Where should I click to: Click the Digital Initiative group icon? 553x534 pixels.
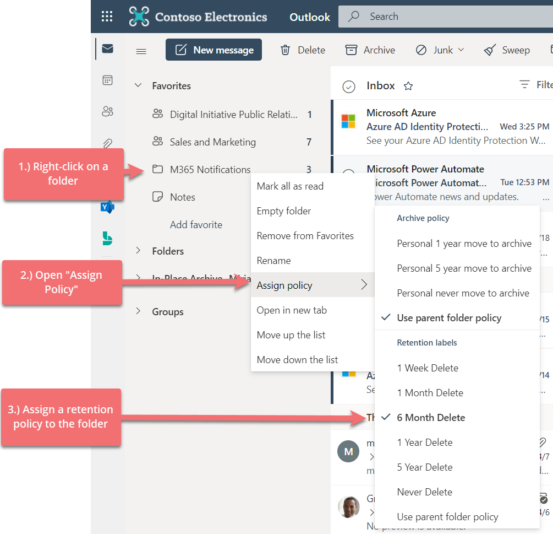coord(157,114)
